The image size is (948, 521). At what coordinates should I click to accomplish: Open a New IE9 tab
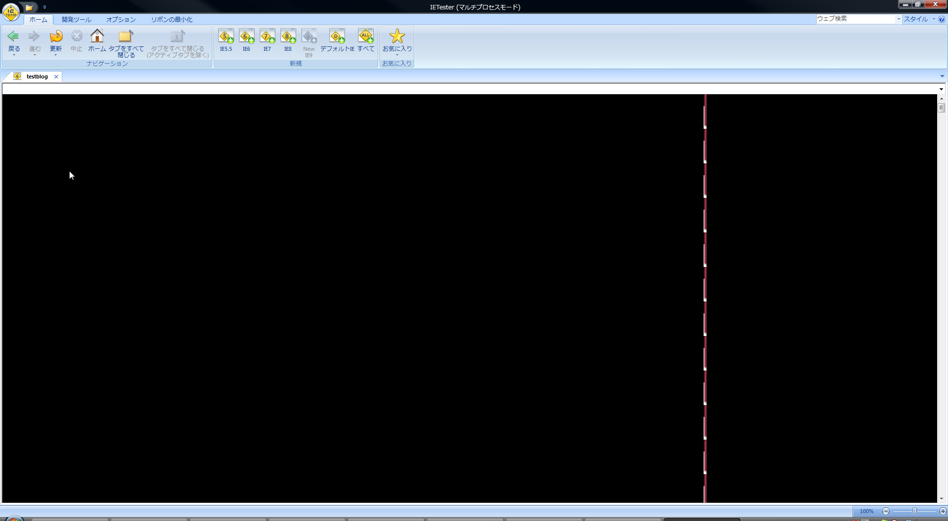tap(309, 43)
